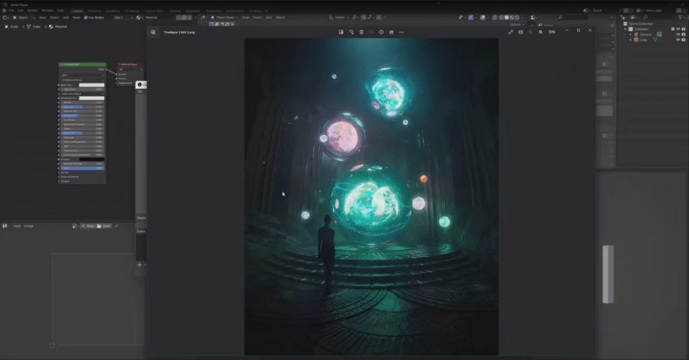Select wireframe viewport shading in Blender
This screenshot has width=689, height=360.
tap(501, 17)
